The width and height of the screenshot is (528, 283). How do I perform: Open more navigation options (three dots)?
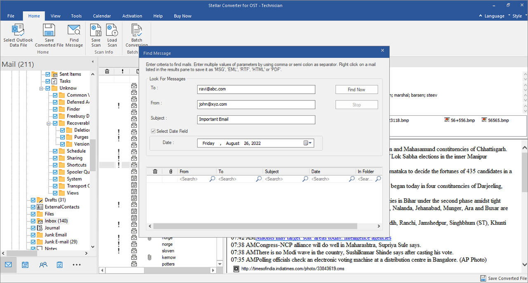click(x=77, y=265)
